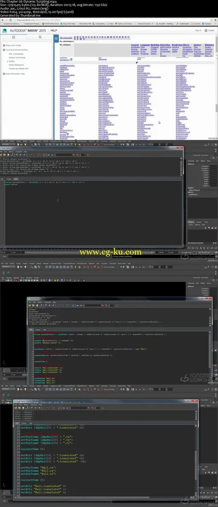
Task: Open MEL Commands in the help sidebar
Action: [16, 54]
